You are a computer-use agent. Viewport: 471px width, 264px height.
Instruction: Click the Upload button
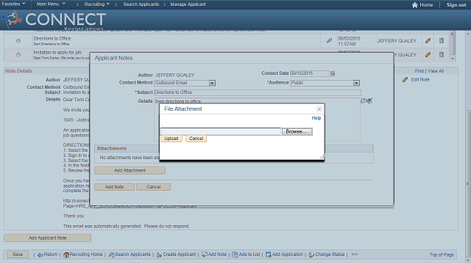(x=171, y=139)
